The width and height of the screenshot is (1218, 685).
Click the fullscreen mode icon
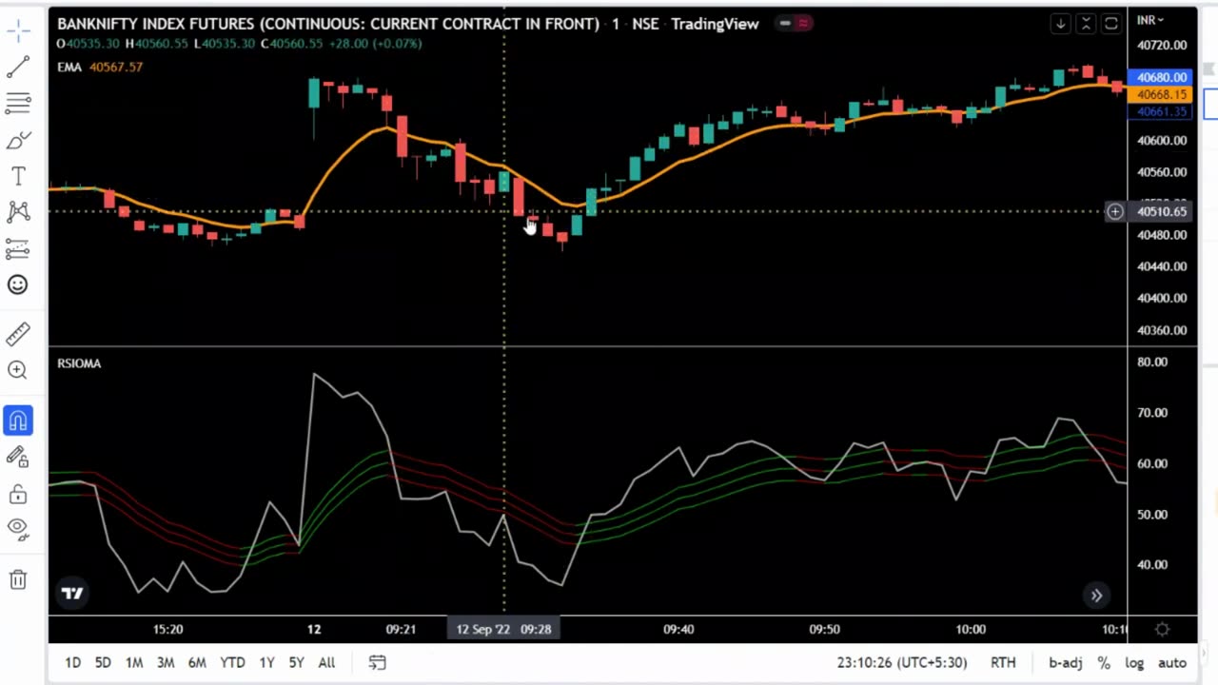point(1111,24)
